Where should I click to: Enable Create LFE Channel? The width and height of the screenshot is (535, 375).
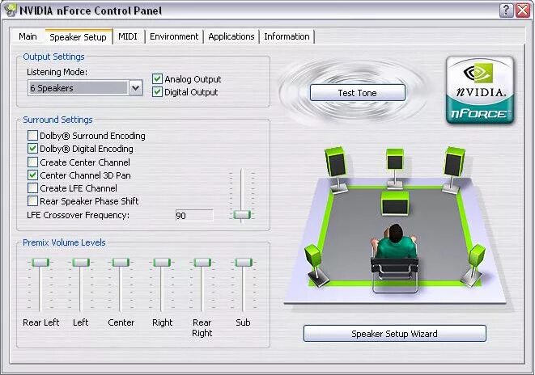point(32,188)
